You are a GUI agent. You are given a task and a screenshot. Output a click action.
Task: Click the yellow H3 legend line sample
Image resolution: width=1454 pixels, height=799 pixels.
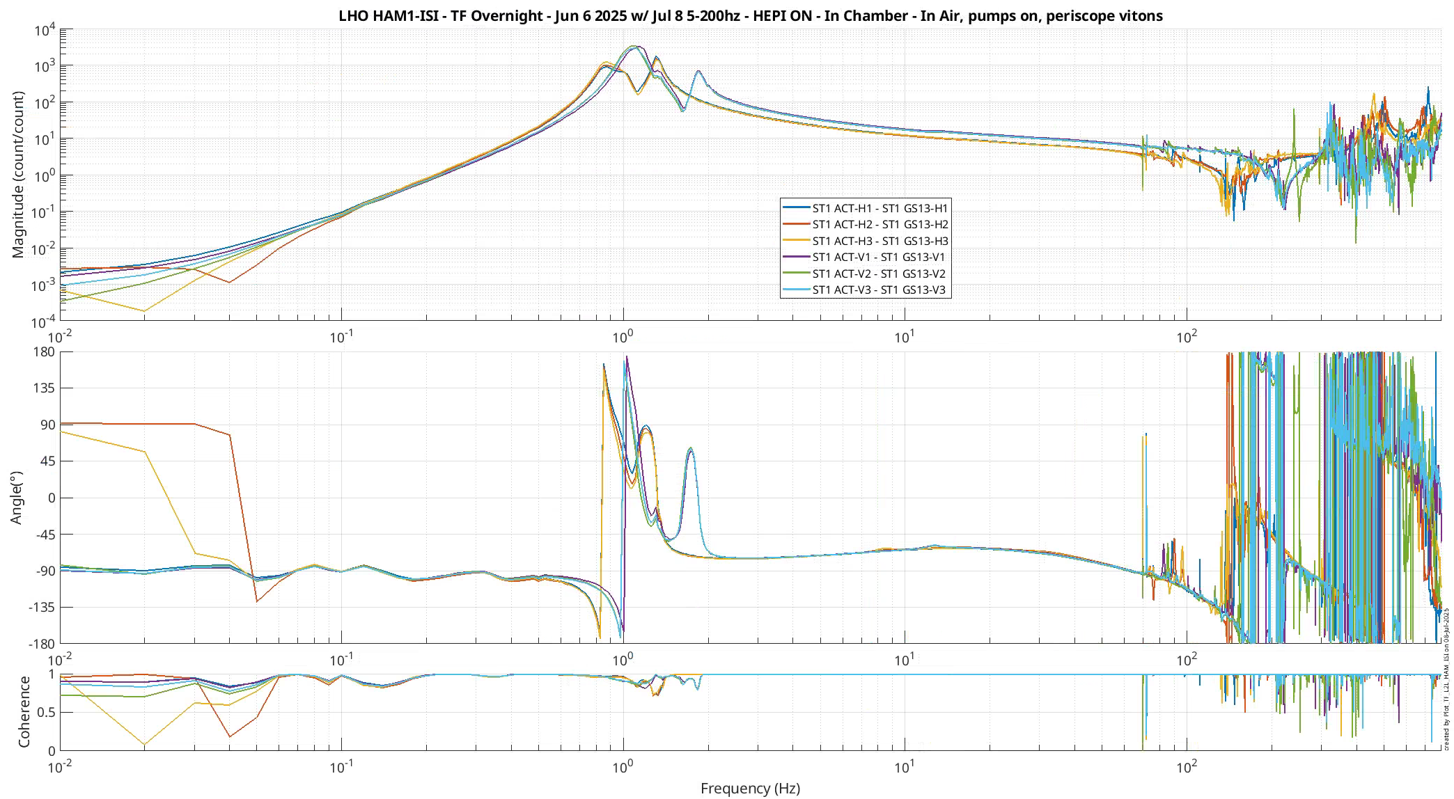[x=796, y=240]
